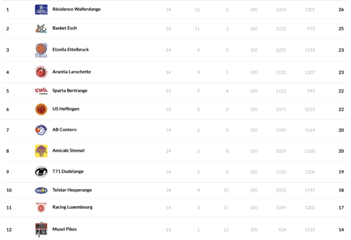Image resolution: width=351 pixels, height=240 pixels.
Task: Click the Basket Esch team logo
Action: tap(41, 28)
